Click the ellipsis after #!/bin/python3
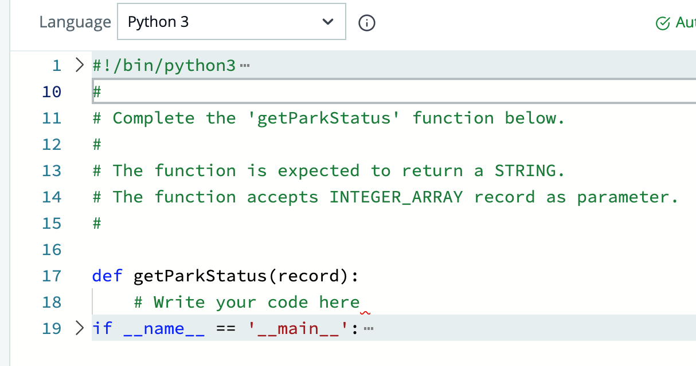The height and width of the screenshot is (366, 696). (x=245, y=66)
